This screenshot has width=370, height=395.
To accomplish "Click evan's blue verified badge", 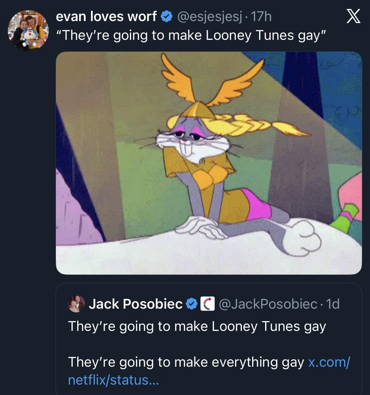I will click(x=166, y=17).
